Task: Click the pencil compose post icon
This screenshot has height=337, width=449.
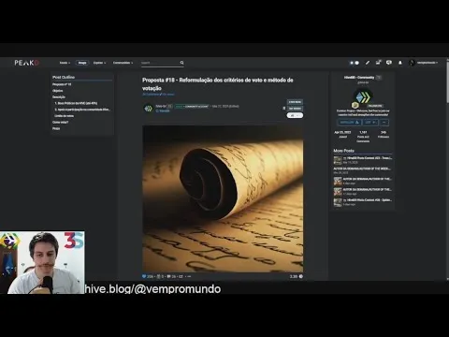Action: click(x=368, y=63)
